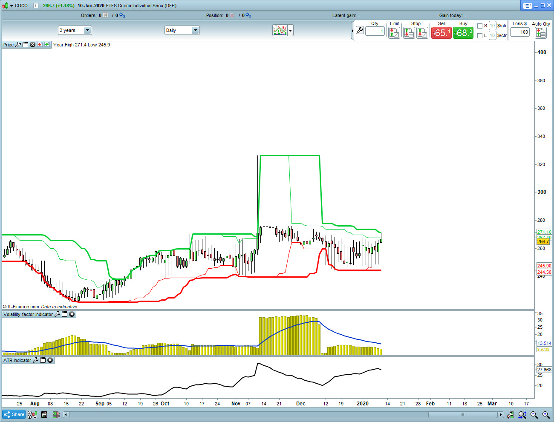Screen dimensions: 554x422
Task: Click the second Stop order icon
Action: (x=422, y=33)
